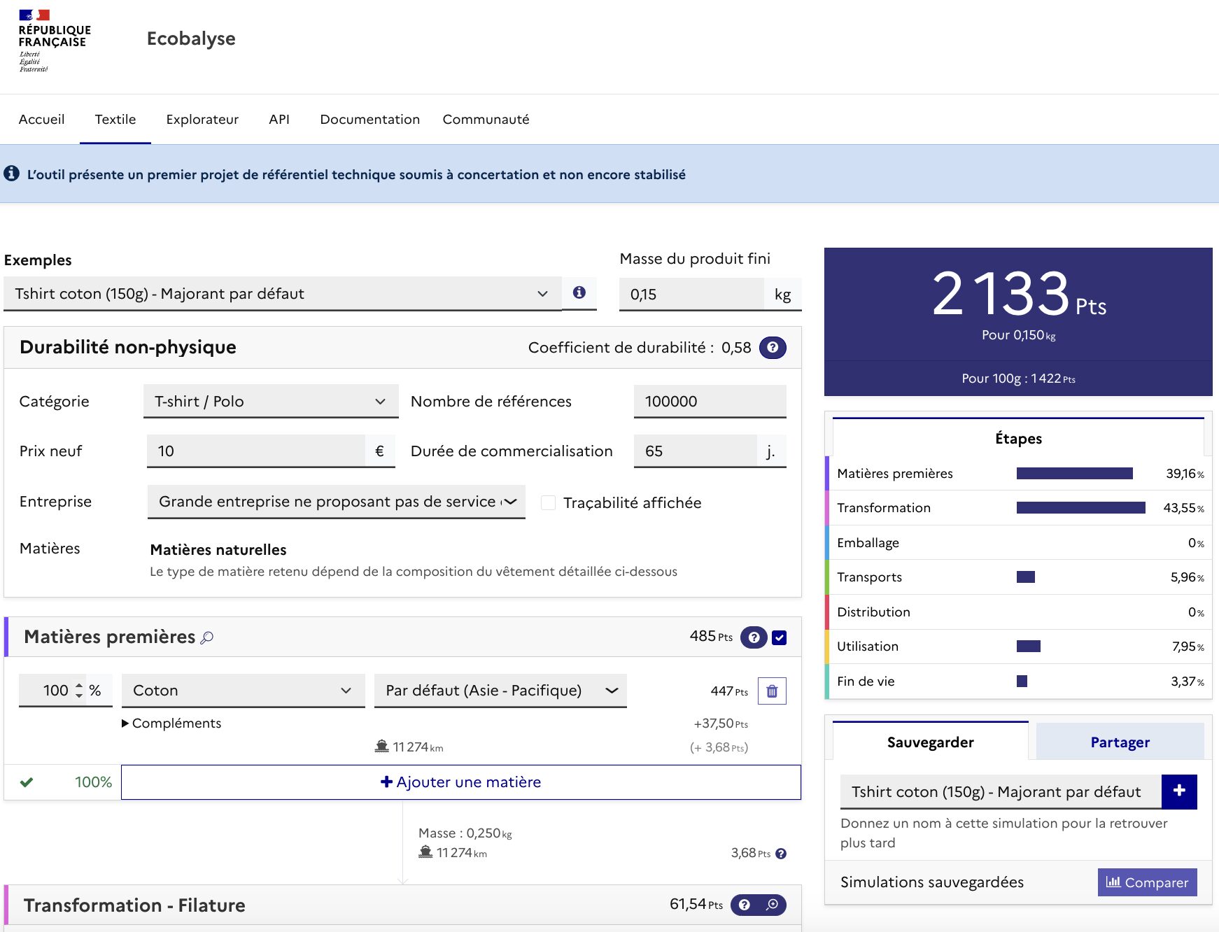Click '61,54 Pts' Filature value
The width and height of the screenshot is (1219, 932).
click(696, 904)
